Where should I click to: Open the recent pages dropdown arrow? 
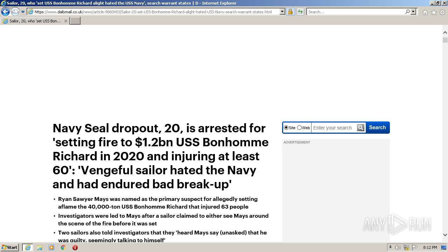coord(23,12)
